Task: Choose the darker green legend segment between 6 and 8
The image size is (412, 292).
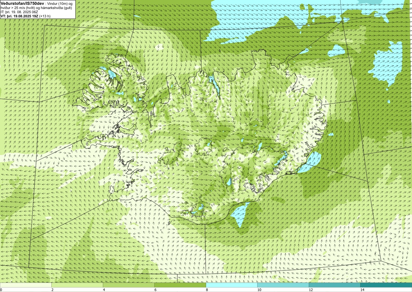Action: point(180,285)
